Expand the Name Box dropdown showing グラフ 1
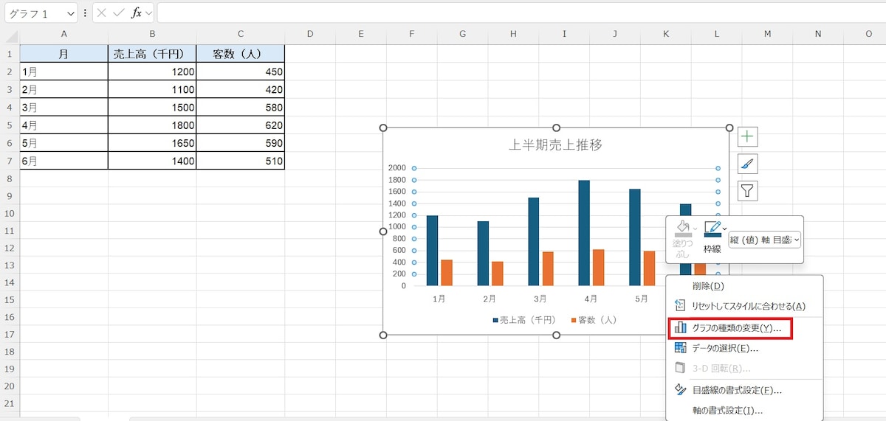This screenshot has height=421, width=886. [71, 13]
